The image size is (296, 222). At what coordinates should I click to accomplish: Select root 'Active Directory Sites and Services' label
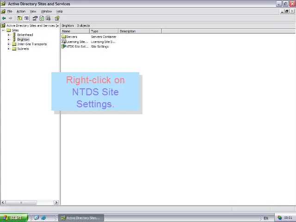pyautogui.click(x=32, y=25)
